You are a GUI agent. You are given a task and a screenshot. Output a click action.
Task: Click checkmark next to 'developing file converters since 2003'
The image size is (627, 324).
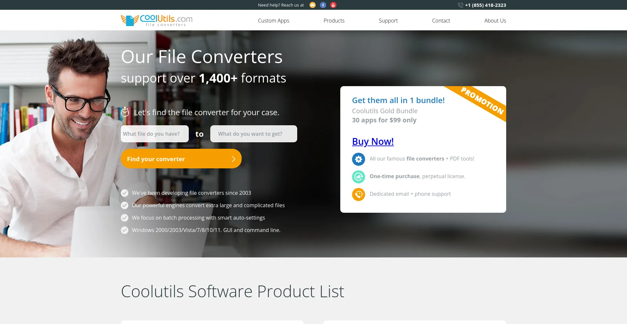124,193
